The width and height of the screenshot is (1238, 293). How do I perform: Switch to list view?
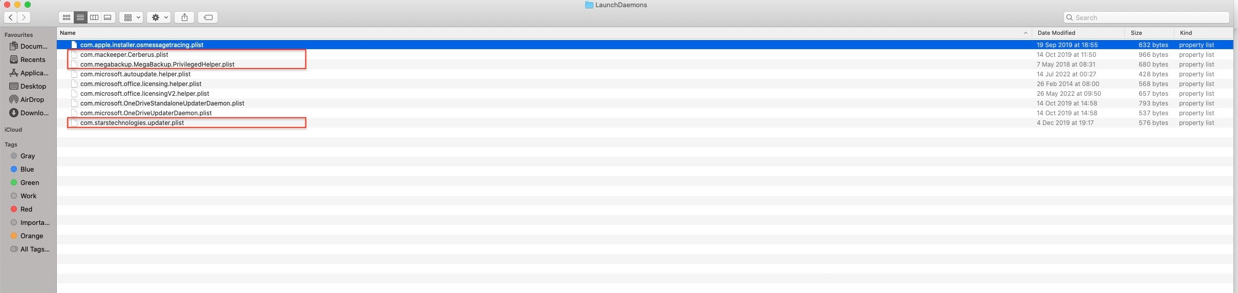80,17
